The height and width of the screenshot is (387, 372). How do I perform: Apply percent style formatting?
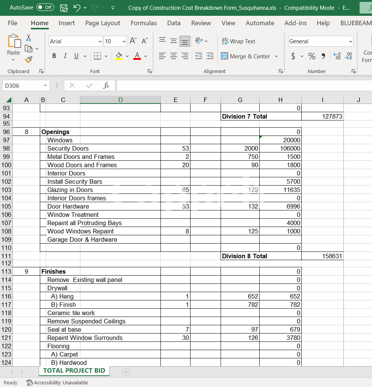click(312, 56)
